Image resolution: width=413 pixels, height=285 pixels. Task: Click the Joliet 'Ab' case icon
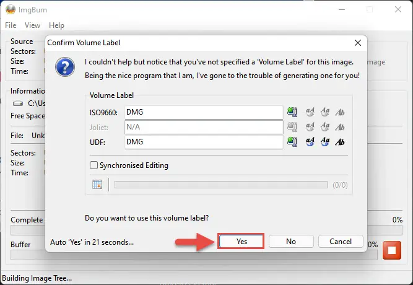[x=340, y=128]
